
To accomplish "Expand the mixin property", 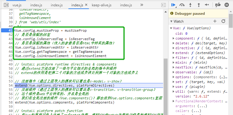I will 173,62.
